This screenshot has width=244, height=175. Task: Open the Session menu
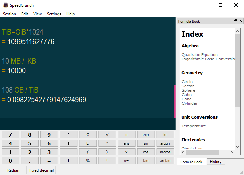9,14
